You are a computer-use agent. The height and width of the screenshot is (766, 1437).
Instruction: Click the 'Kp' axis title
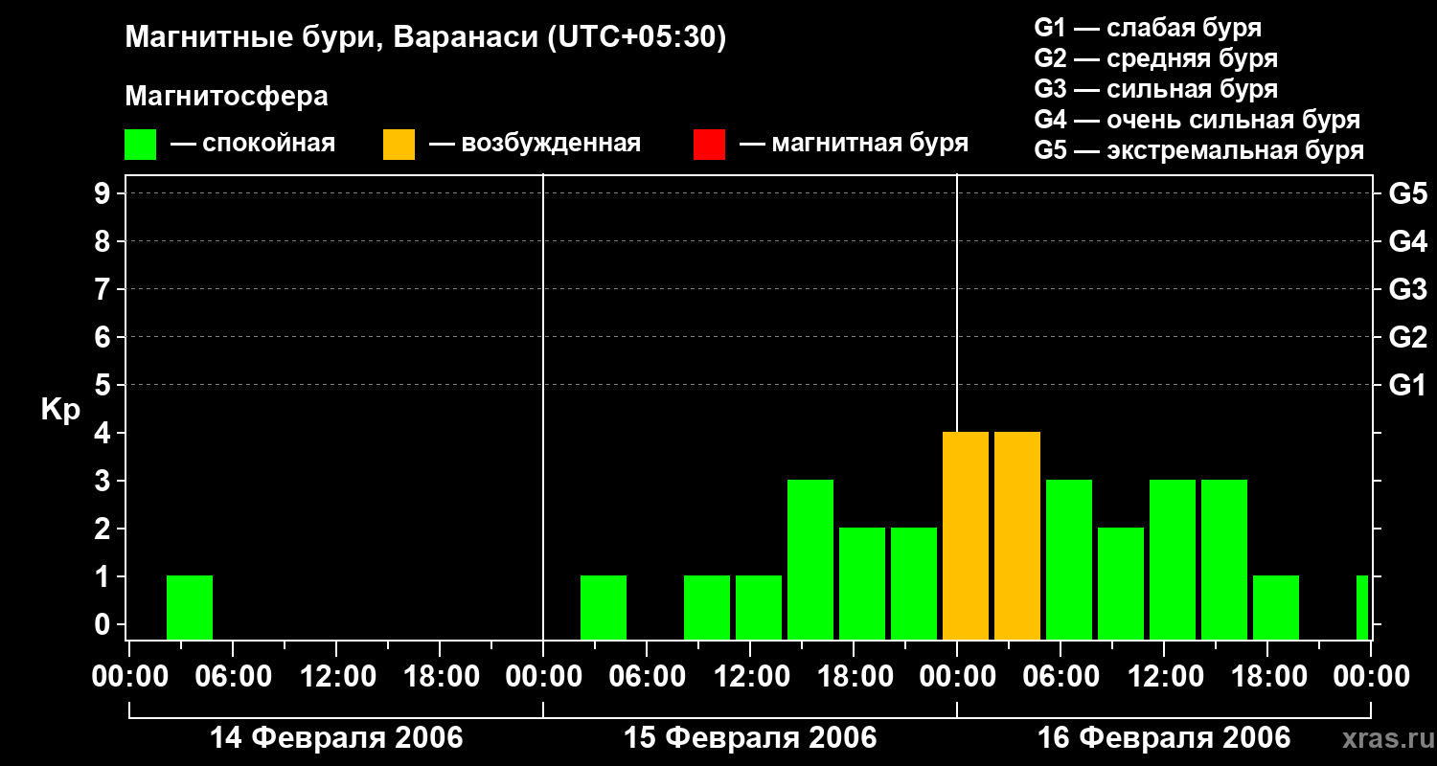click(x=61, y=411)
